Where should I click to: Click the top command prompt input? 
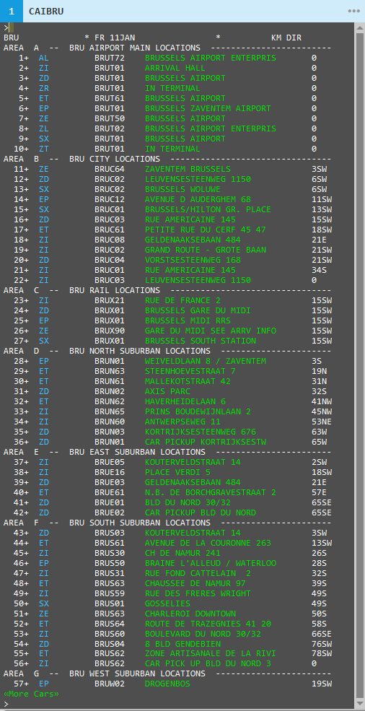[x=178, y=27]
